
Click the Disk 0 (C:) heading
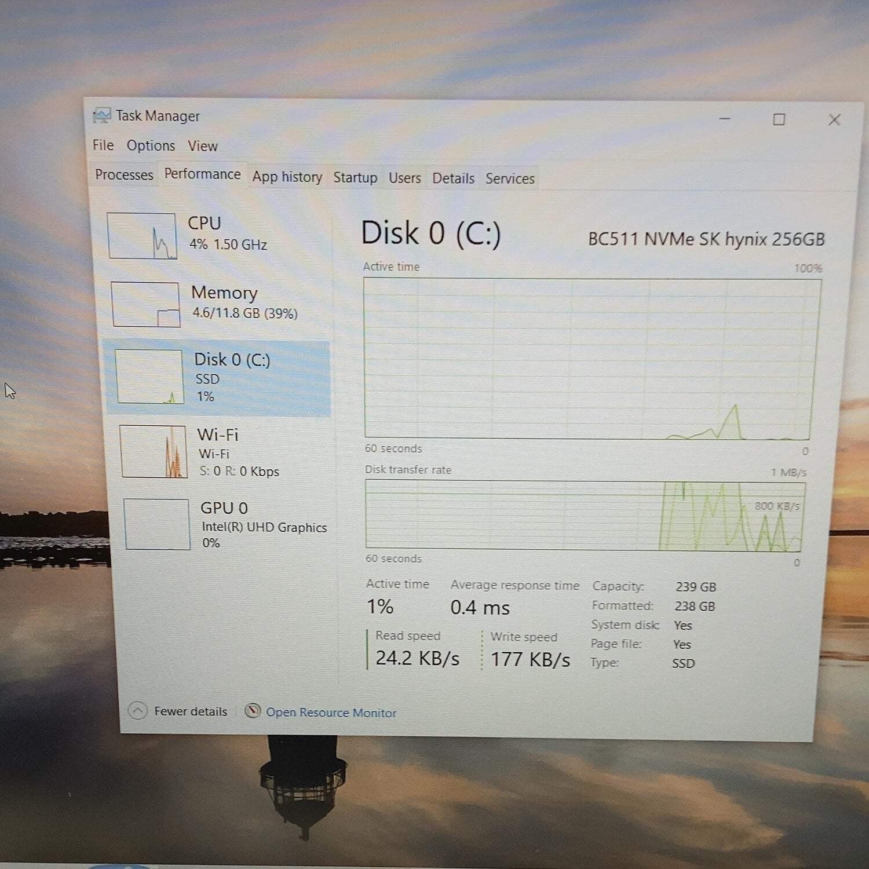(431, 233)
